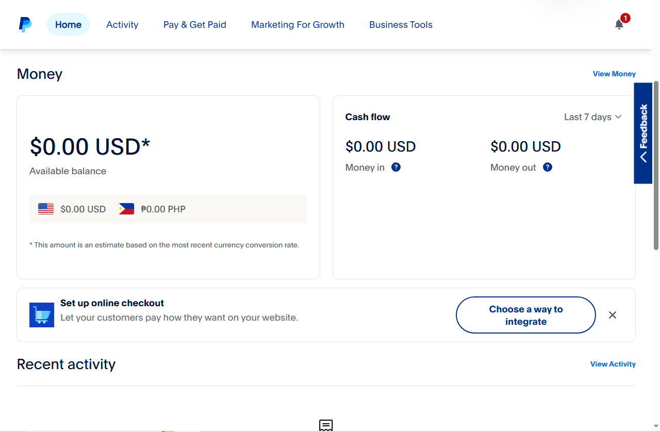Click the PayPal logo icon
660x432 pixels.
(x=25, y=24)
